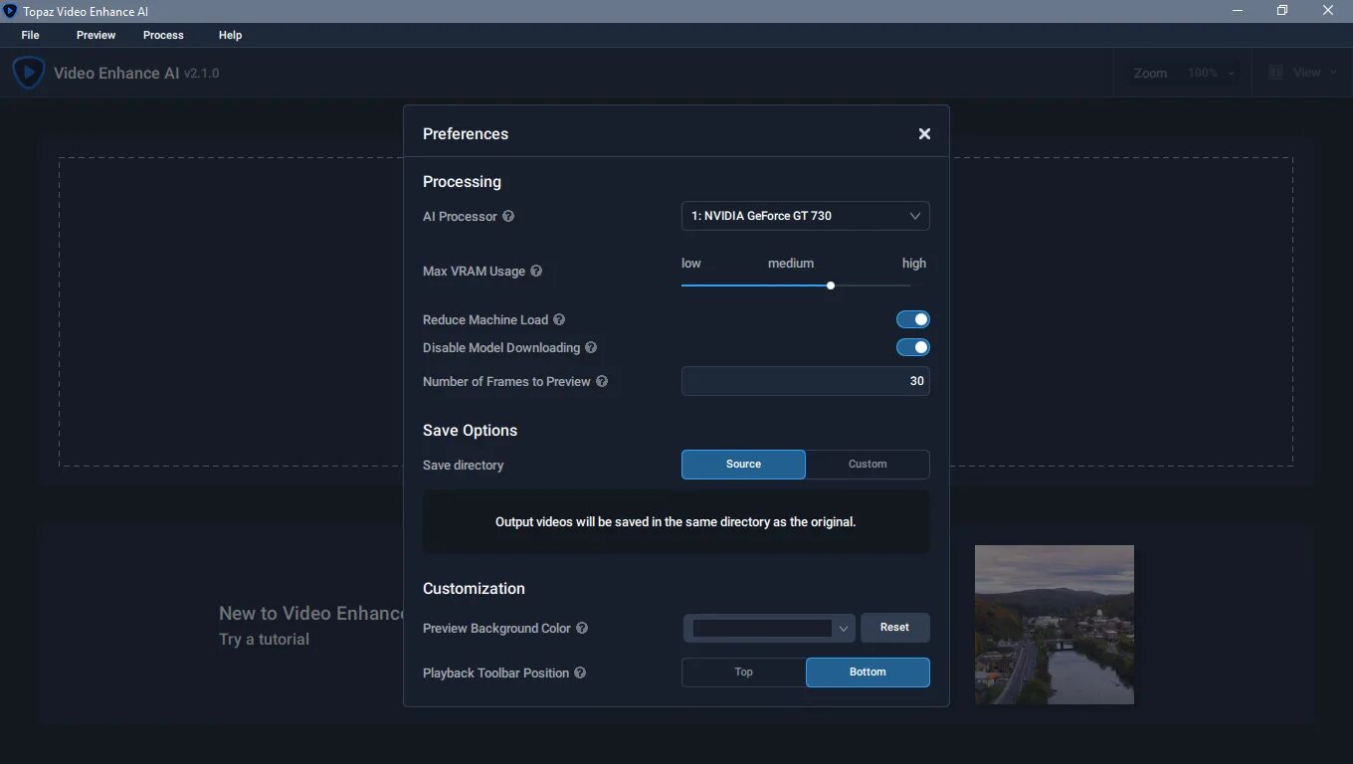
Task: Close the Preferences dialog with X
Action: (924, 134)
